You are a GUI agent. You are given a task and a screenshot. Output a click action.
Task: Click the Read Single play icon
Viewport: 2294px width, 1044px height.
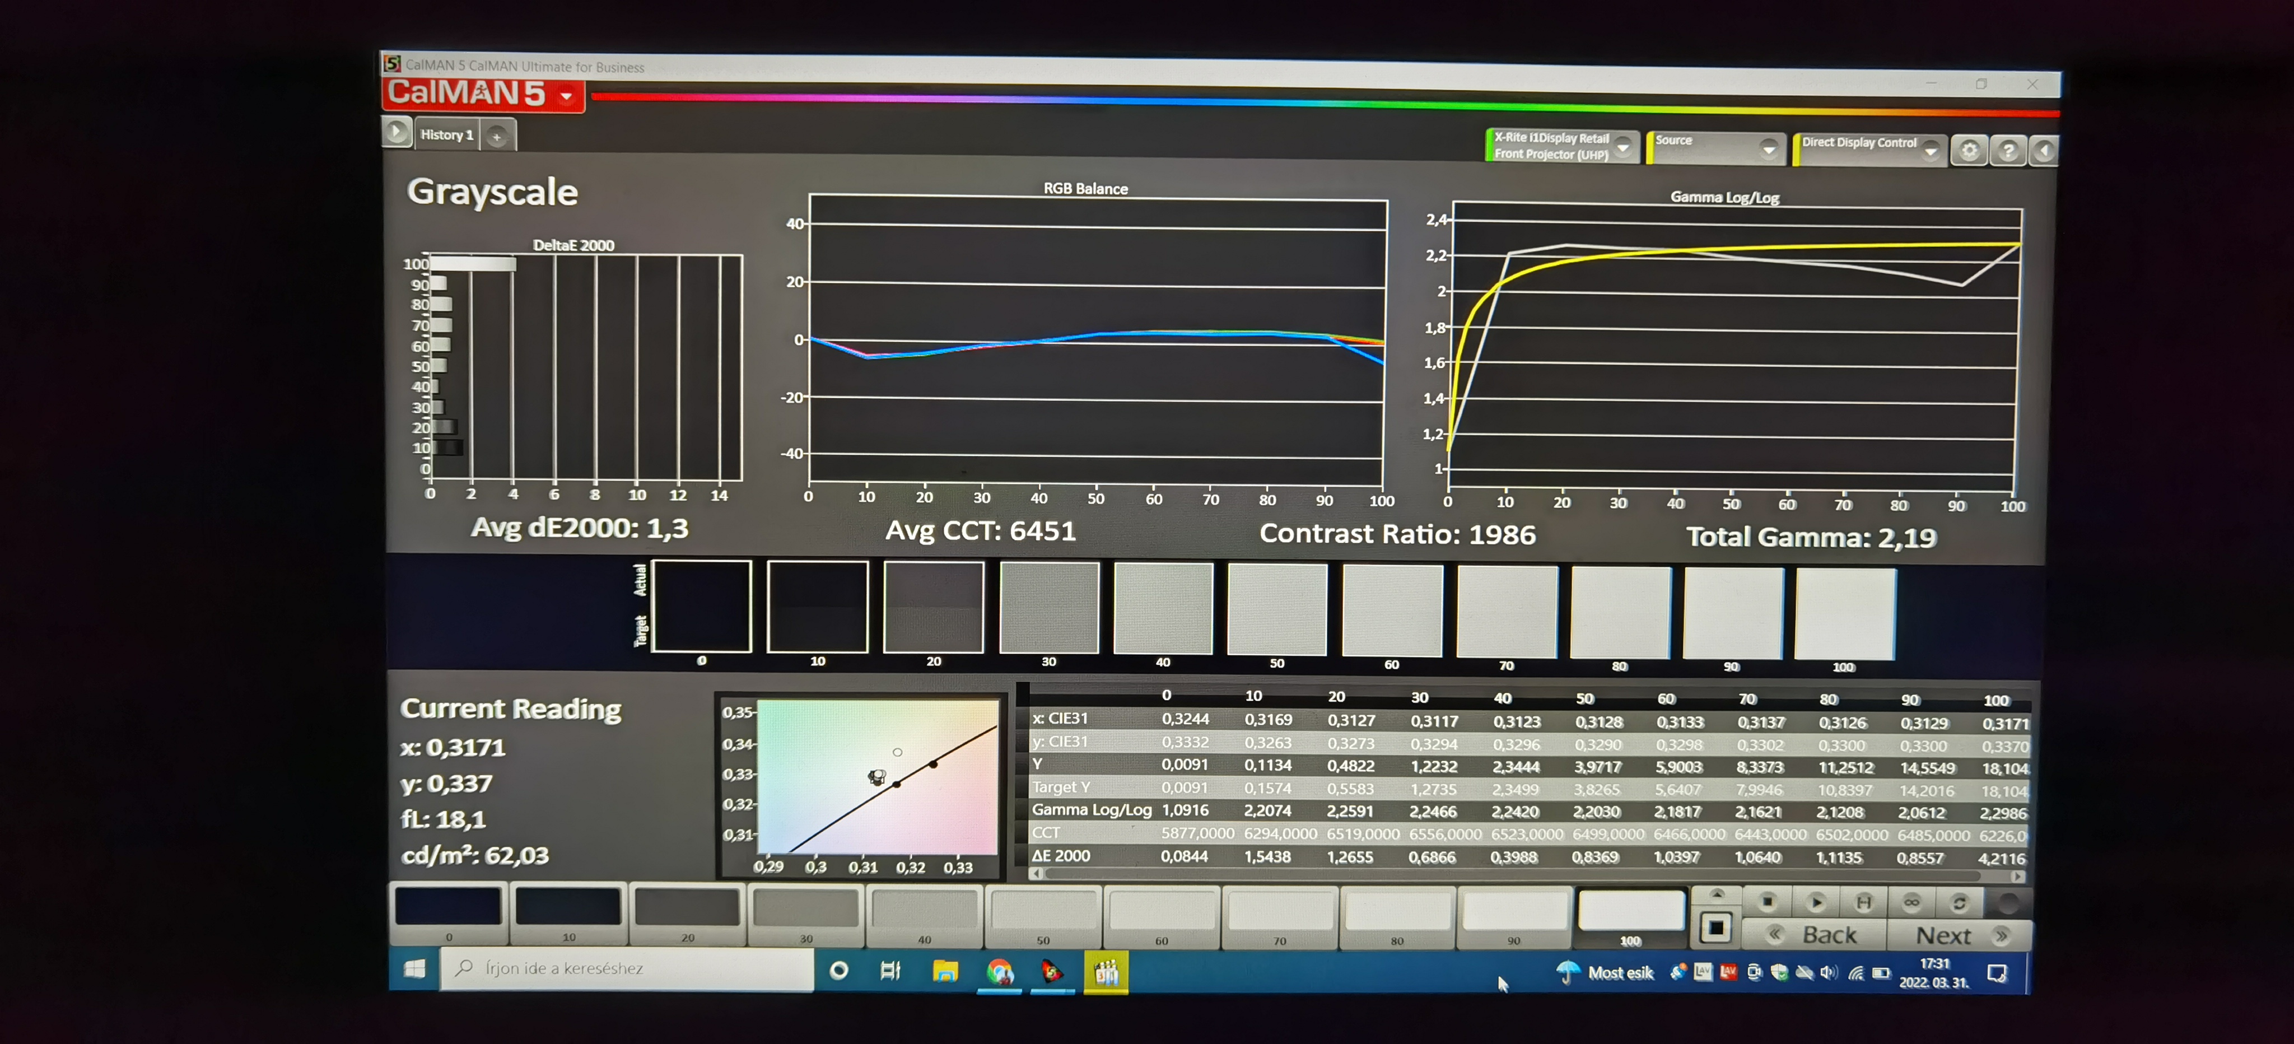pos(1816,902)
